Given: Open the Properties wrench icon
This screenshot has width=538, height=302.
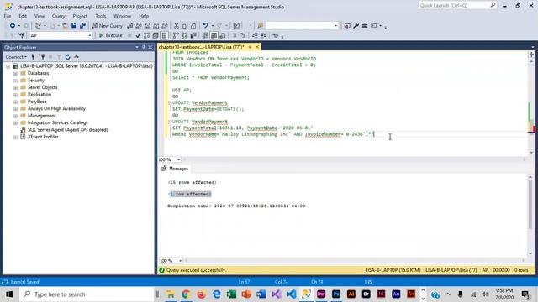Looking at the screenshot, I should pyautogui.click(x=356, y=26).
